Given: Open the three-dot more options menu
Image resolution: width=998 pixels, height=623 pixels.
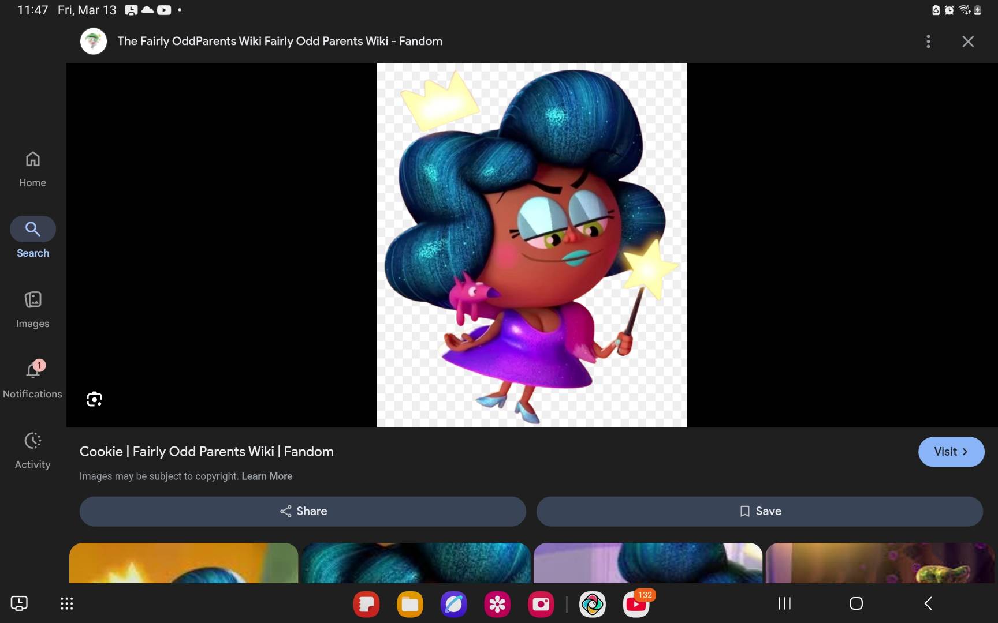Looking at the screenshot, I should click(928, 42).
